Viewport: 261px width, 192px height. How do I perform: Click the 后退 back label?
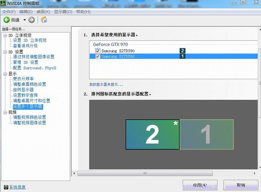pyautogui.click(x=15, y=20)
